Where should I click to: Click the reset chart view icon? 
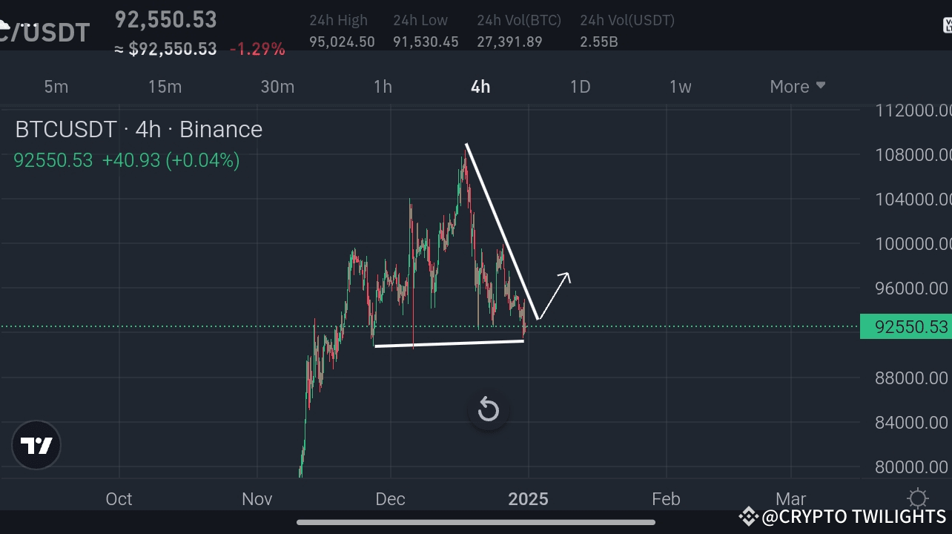click(x=488, y=409)
